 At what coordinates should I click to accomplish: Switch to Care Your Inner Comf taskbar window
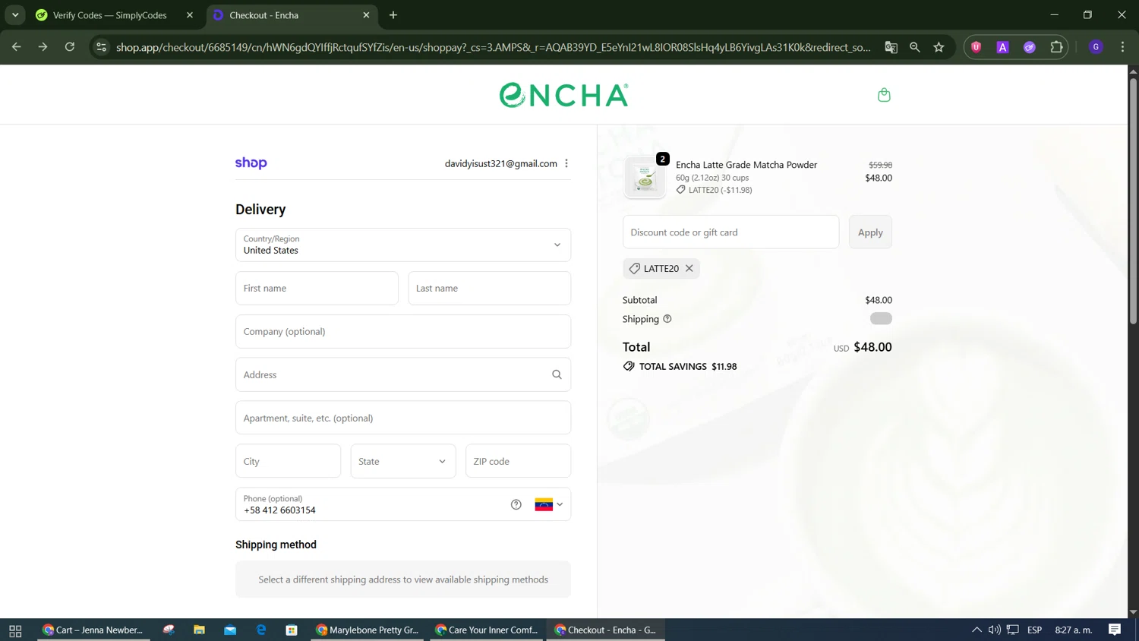tap(487, 630)
